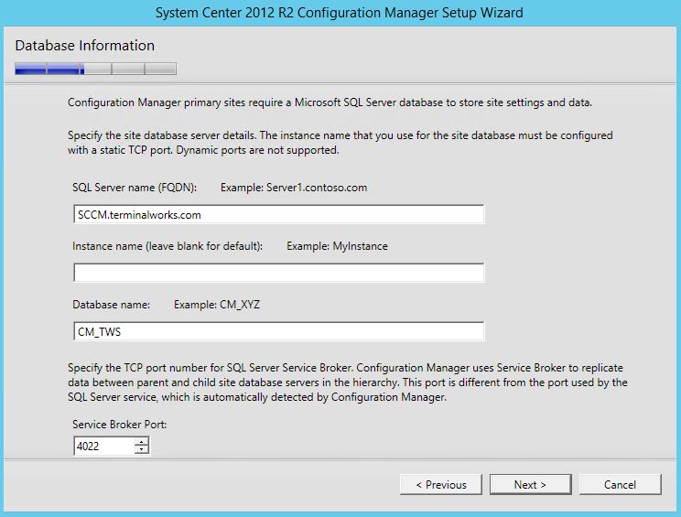681x517 pixels.
Task: Click "Example: CM_XYZ" hint text
Action: (x=217, y=305)
